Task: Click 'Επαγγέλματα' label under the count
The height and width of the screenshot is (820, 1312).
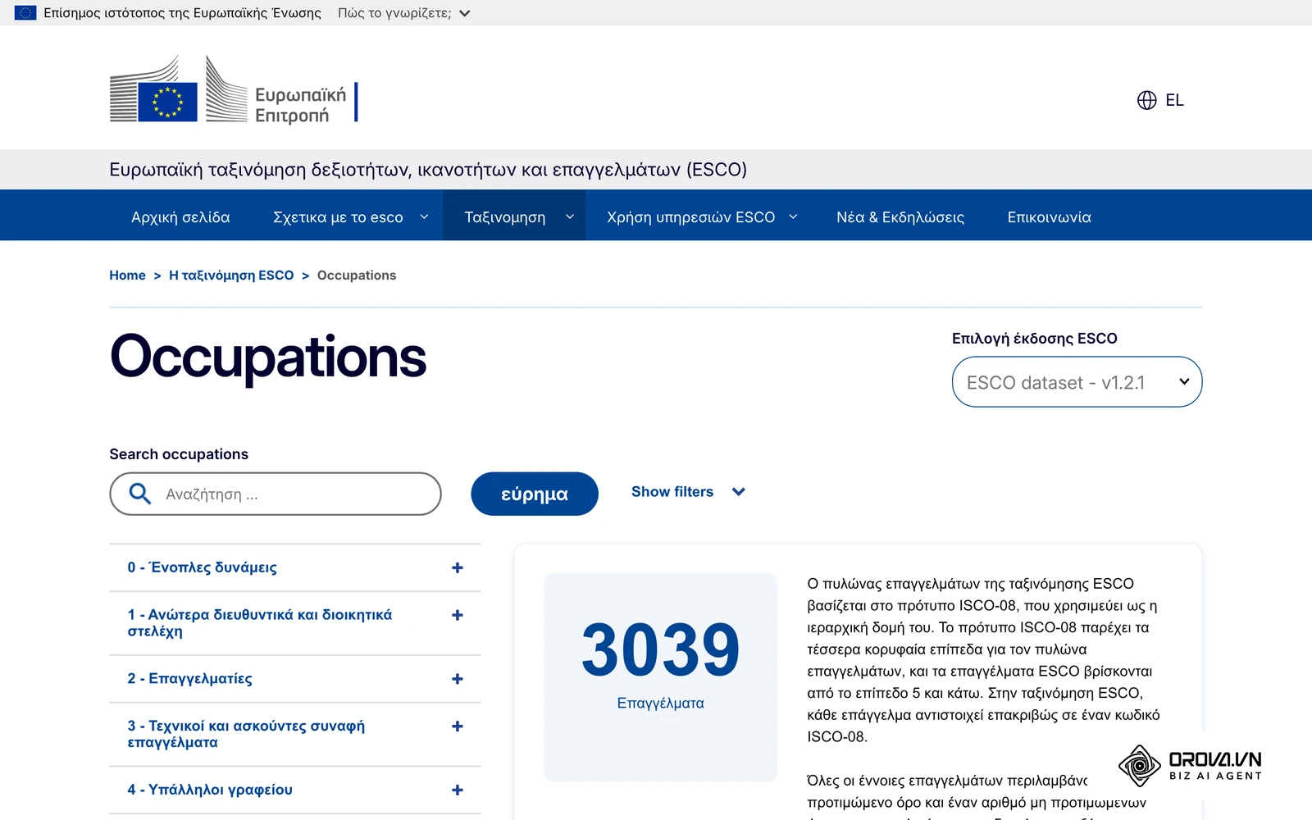Action: point(661,703)
